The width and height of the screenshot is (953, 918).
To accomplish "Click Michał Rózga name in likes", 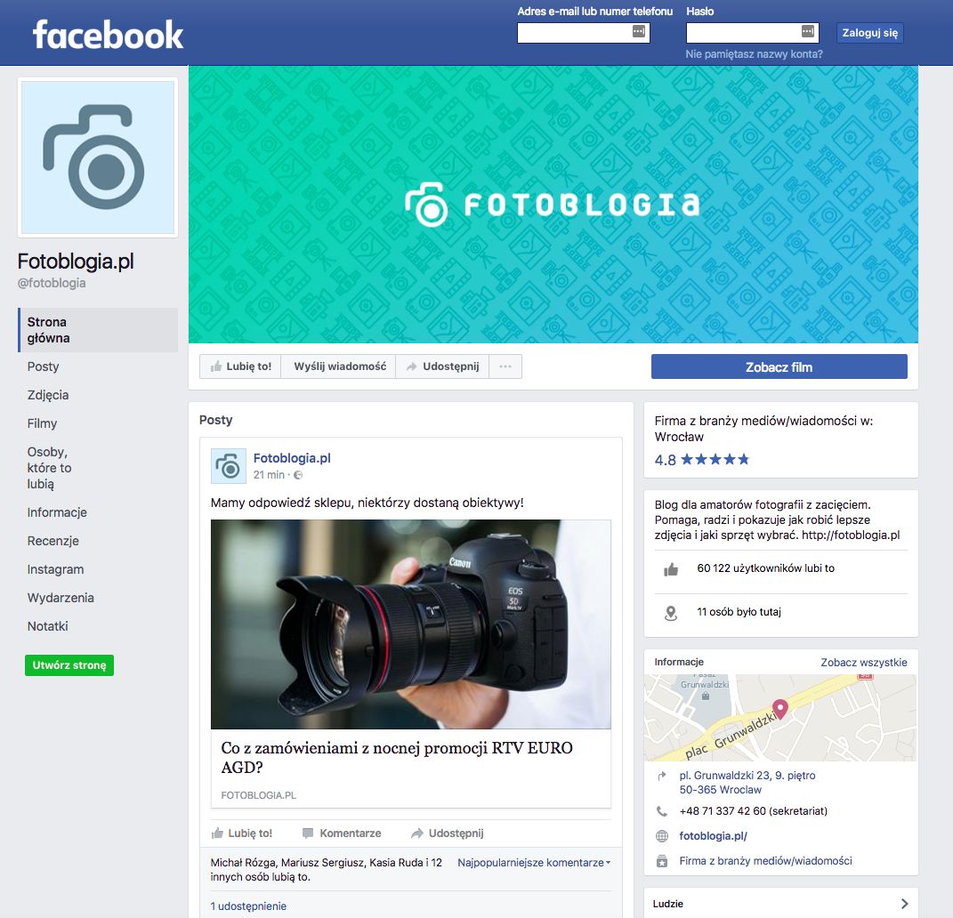I will 243,863.
